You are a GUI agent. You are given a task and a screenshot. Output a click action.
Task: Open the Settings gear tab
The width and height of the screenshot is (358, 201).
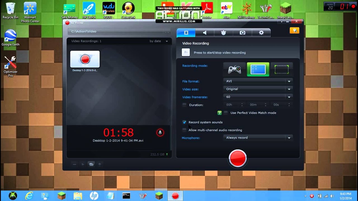261,33
